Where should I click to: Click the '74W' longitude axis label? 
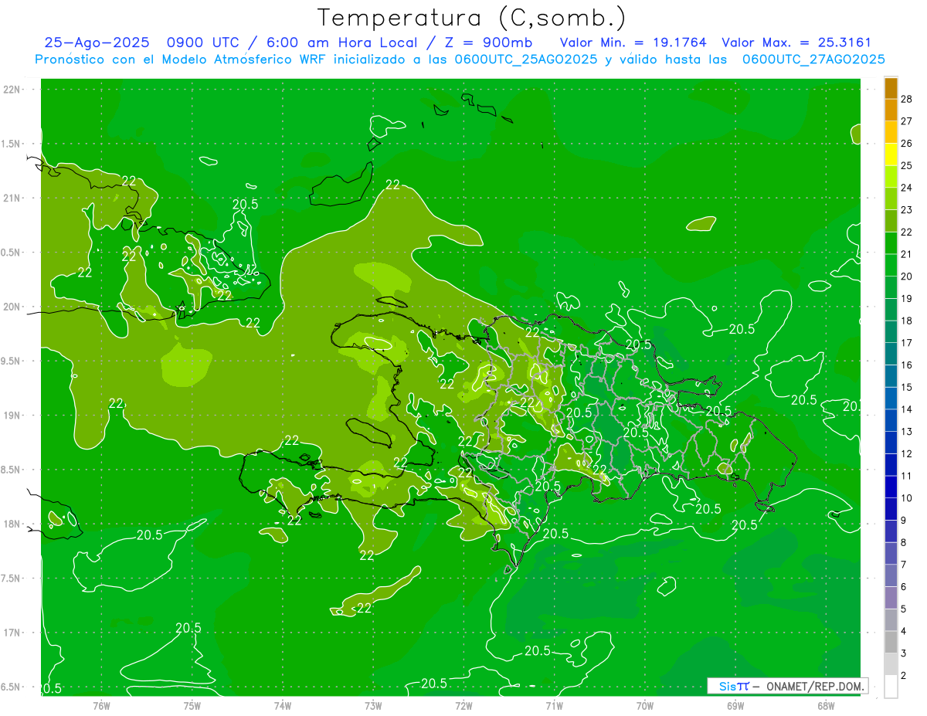click(283, 705)
